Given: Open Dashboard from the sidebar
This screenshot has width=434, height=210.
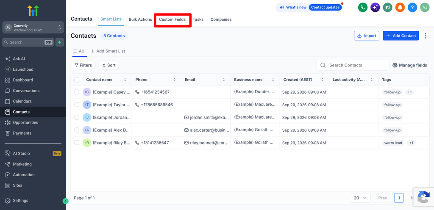Looking at the screenshot, I should coord(19,80).
